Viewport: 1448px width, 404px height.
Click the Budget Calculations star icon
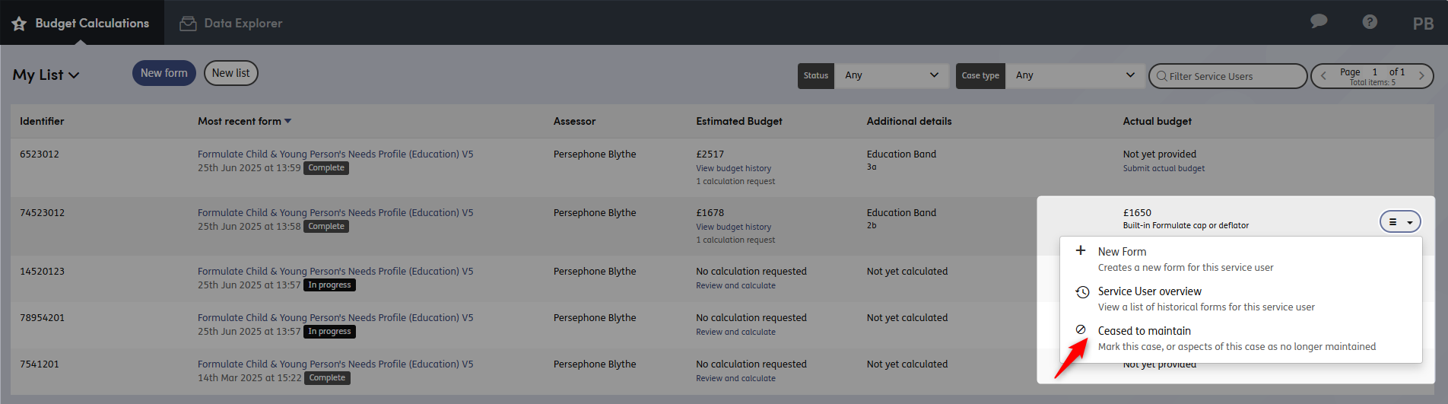pos(19,24)
